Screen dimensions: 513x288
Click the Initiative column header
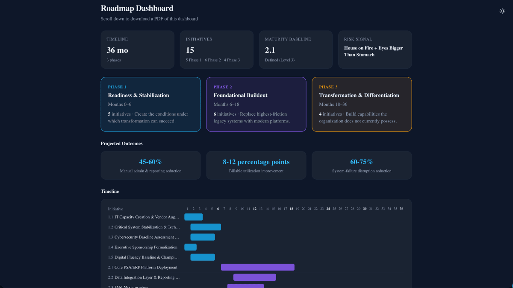tap(115, 209)
